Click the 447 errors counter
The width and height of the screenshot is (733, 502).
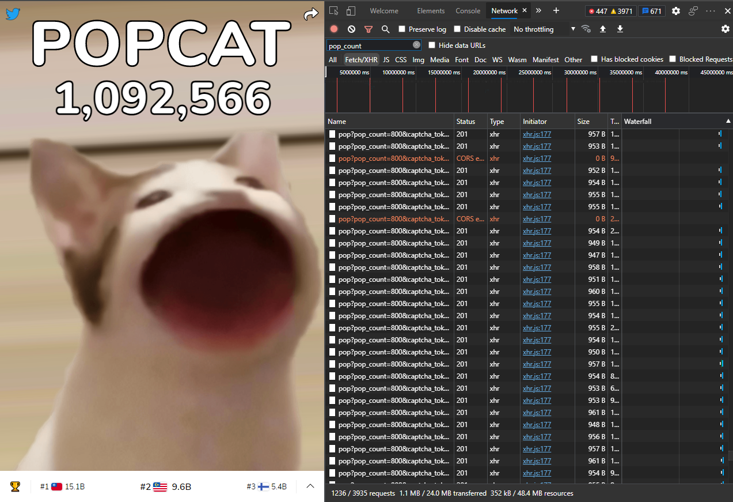click(x=598, y=11)
